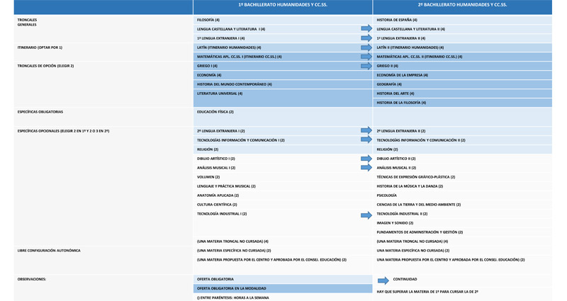Select the Troncales Generales row label
This screenshot has width=567, height=301.
(x=27, y=22)
